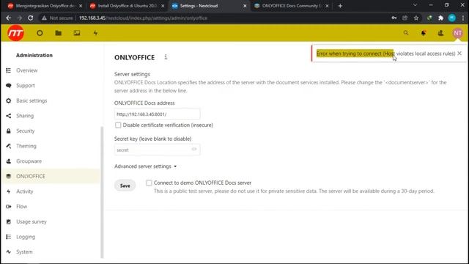This screenshot has width=469, height=264.
Task: Open the notifications bell icon
Action: coord(424,33)
